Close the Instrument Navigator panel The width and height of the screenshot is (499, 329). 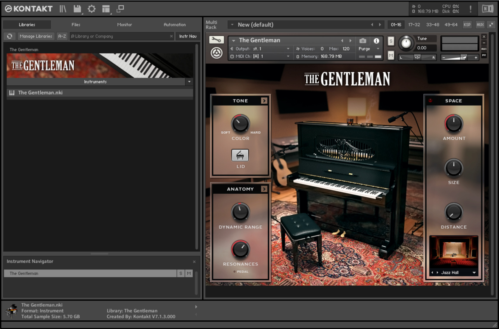pos(194,262)
